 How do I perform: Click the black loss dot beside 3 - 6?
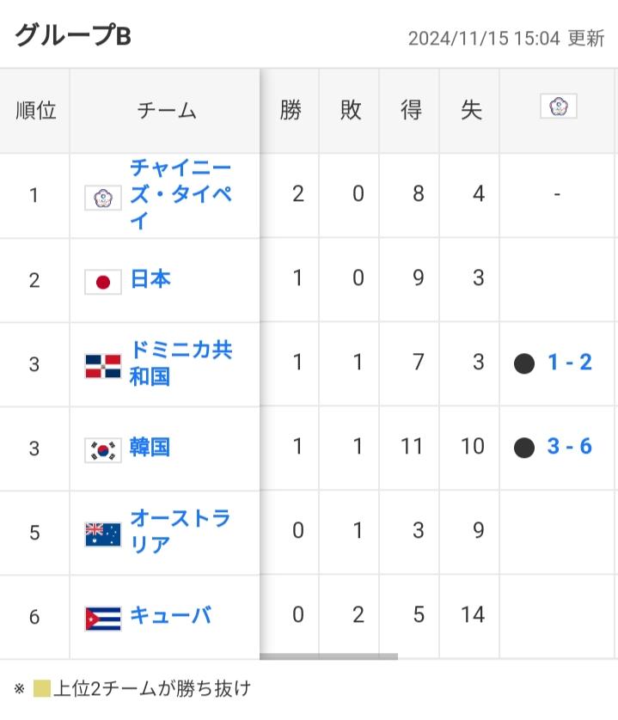[523, 448]
